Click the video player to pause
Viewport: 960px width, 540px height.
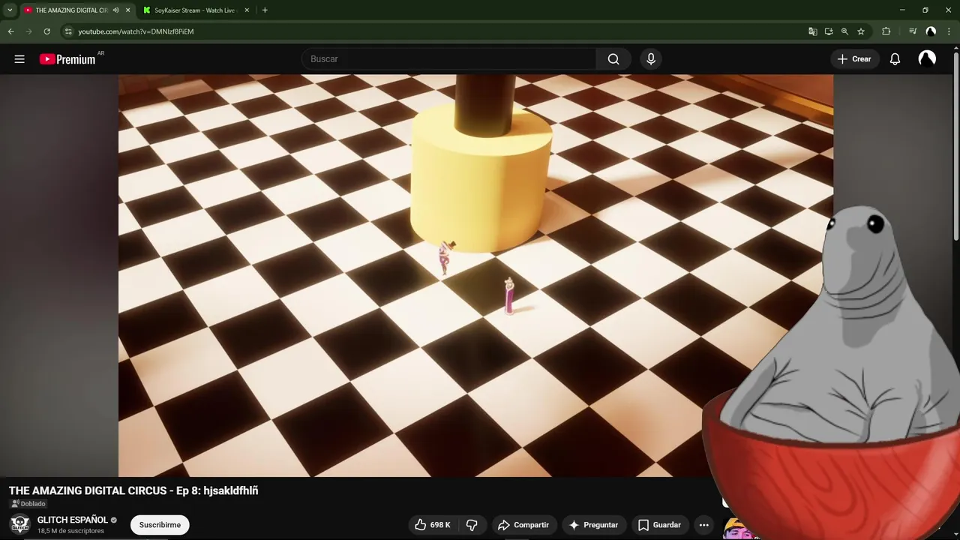pos(475,275)
